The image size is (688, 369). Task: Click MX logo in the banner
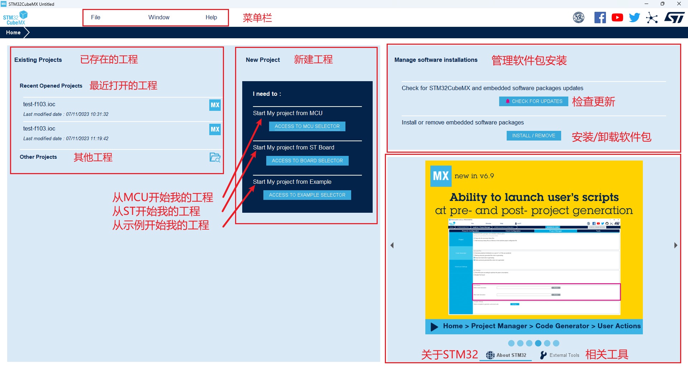pyautogui.click(x=441, y=176)
